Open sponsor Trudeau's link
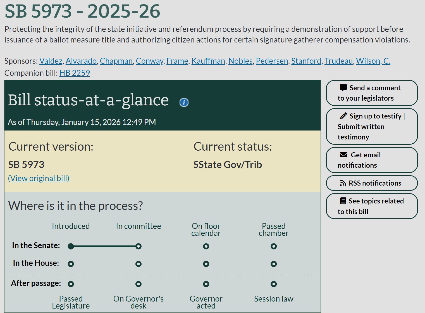The width and height of the screenshot is (425, 313). tap(339, 61)
